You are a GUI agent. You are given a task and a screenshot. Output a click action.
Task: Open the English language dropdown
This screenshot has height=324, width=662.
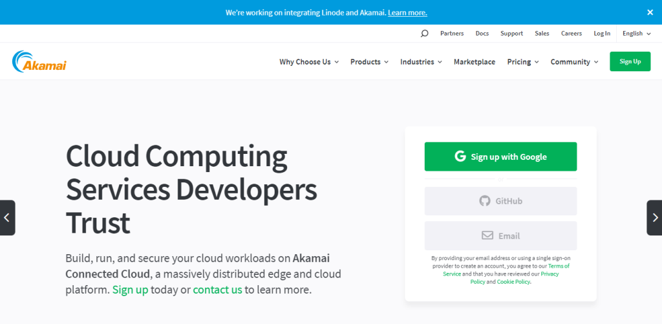[x=637, y=34]
